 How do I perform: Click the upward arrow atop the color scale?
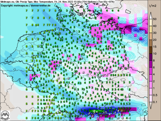click(x=151, y=14)
